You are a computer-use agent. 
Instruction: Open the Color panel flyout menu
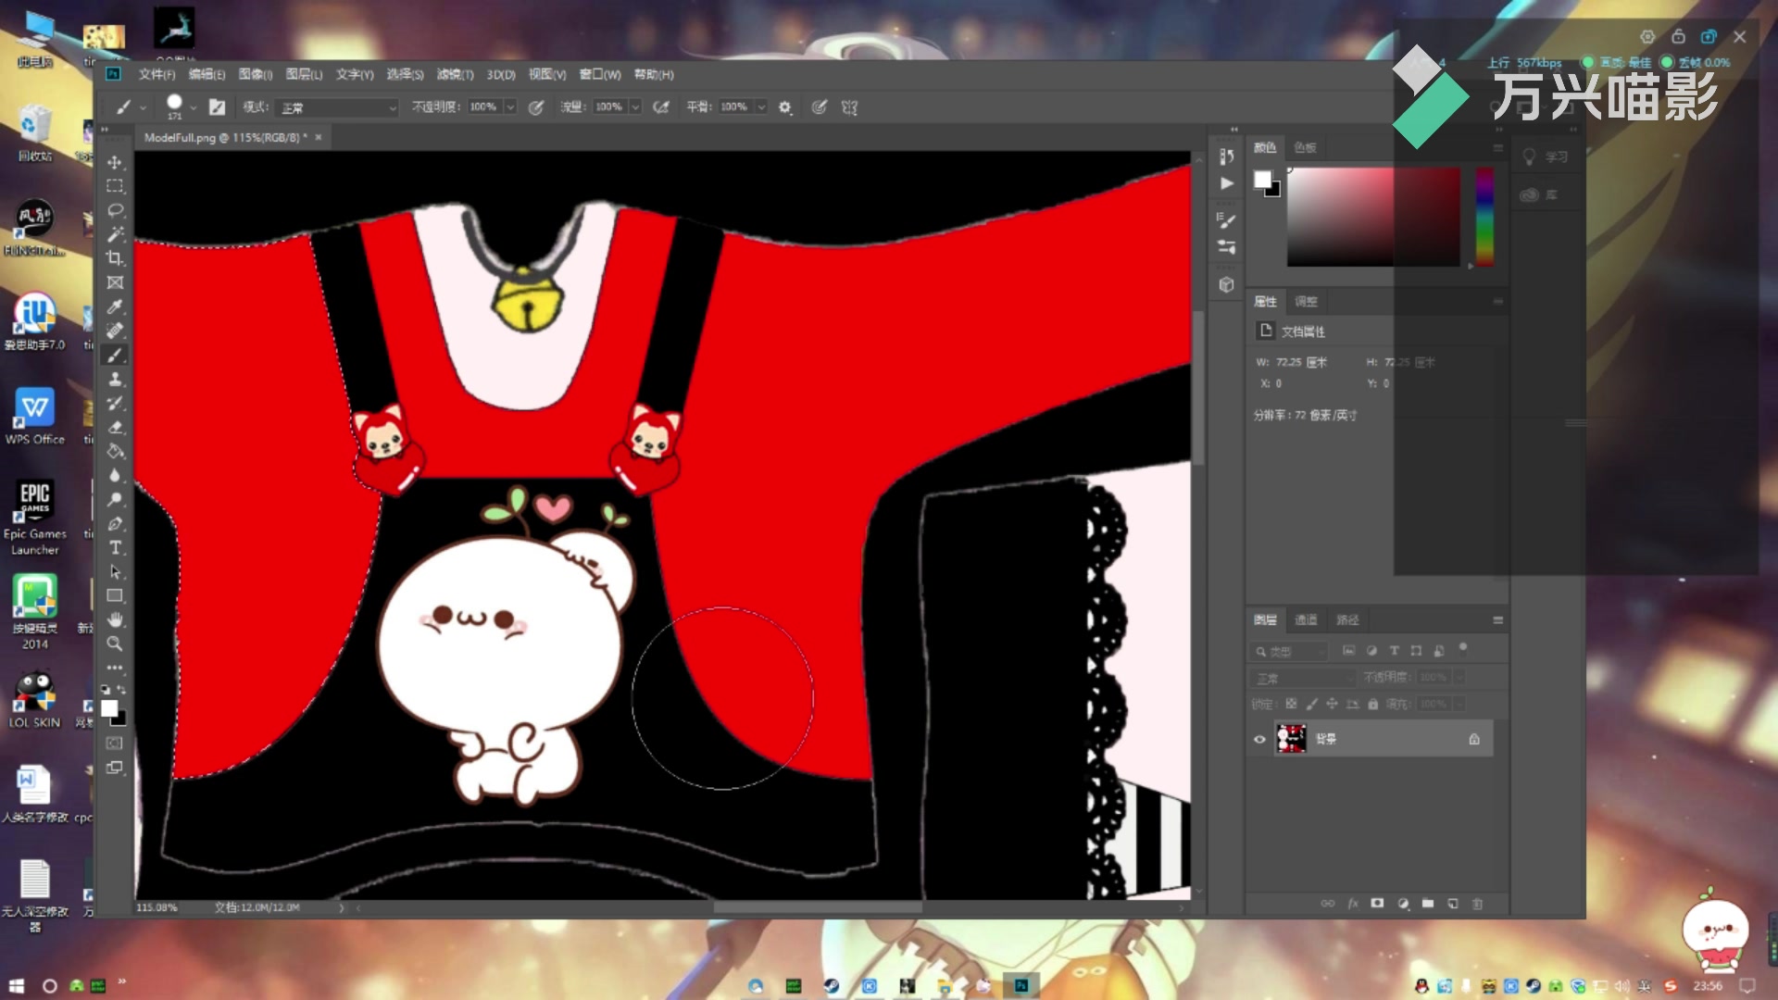pos(1497,147)
